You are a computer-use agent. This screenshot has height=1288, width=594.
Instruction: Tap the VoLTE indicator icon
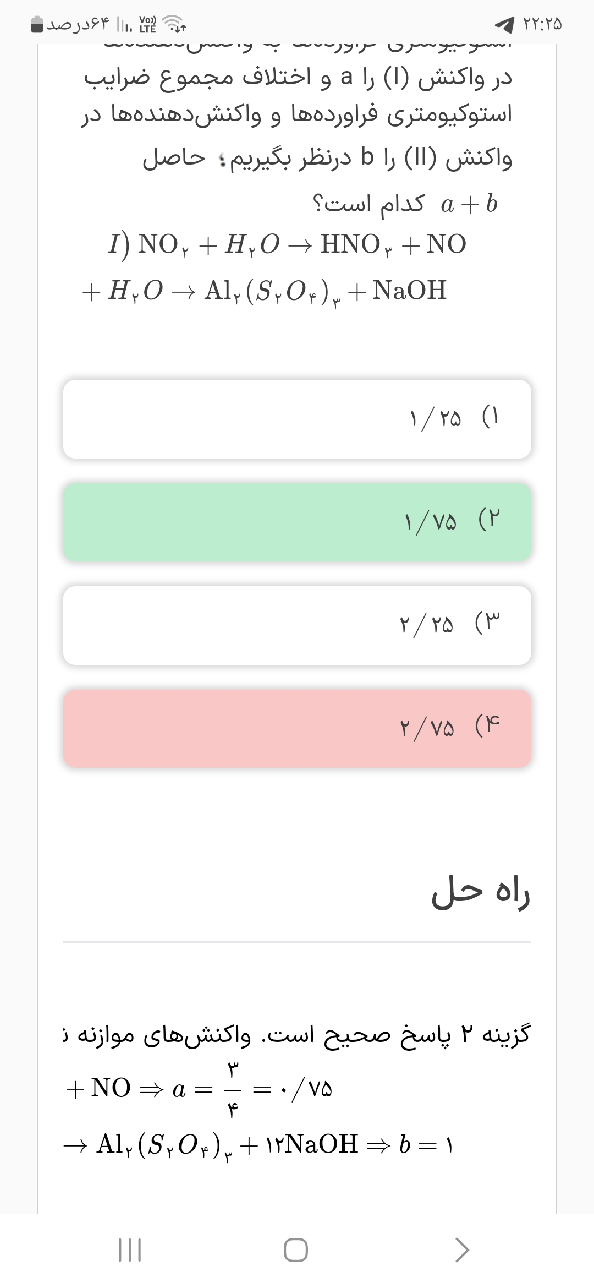(148, 24)
